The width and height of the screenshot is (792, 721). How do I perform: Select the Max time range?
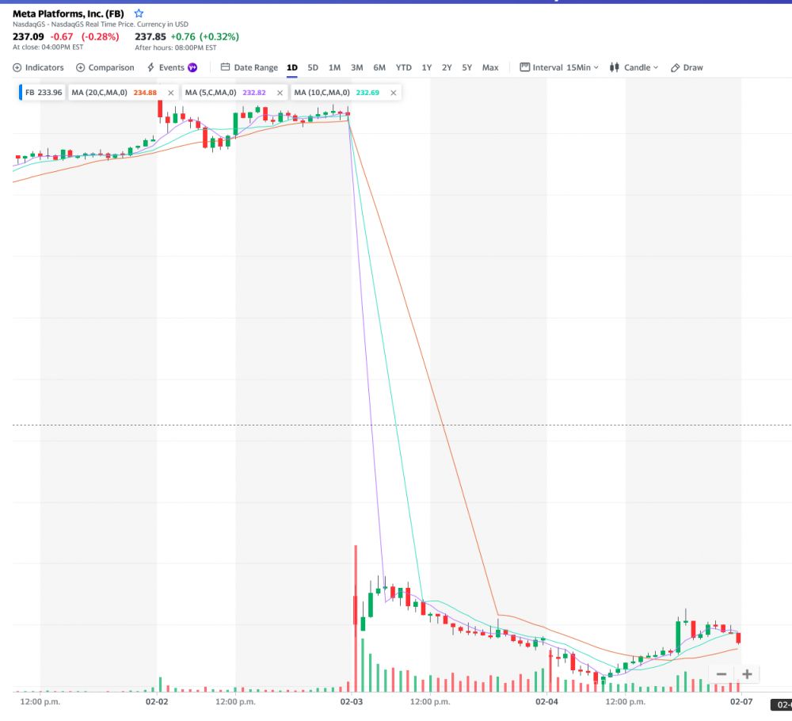point(490,67)
